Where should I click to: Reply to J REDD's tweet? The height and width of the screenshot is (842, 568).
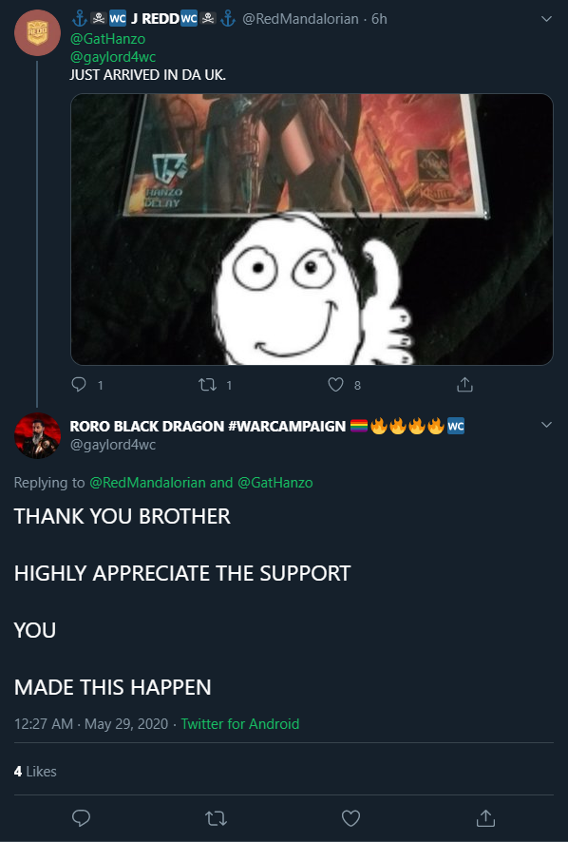(79, 385)
